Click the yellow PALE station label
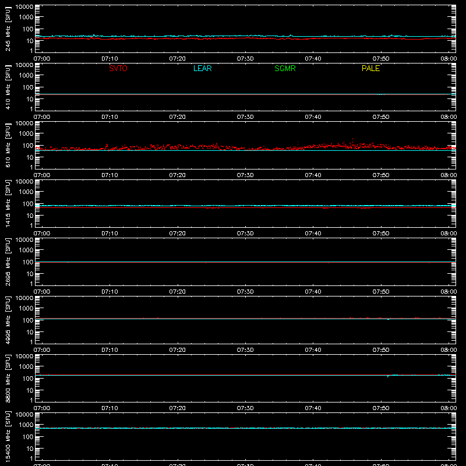The height and width of the screenshot is (466, 466). click(x=370, y=68)
